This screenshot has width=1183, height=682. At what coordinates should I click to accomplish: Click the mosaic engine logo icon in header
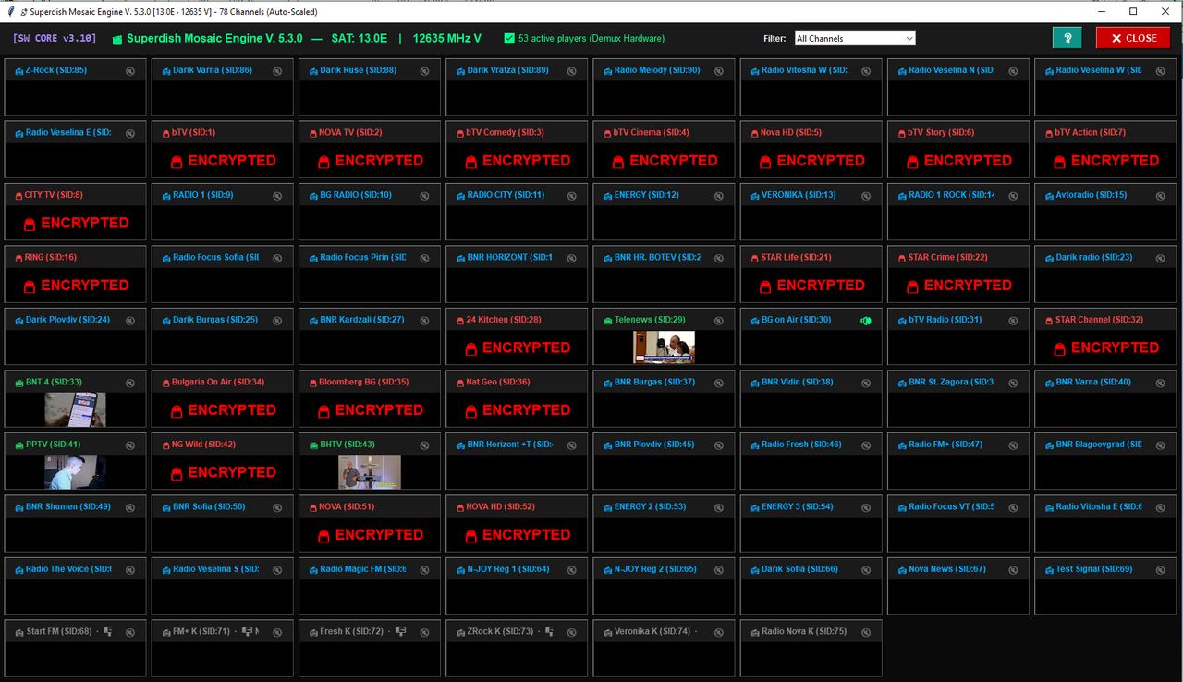pos(117,40)
